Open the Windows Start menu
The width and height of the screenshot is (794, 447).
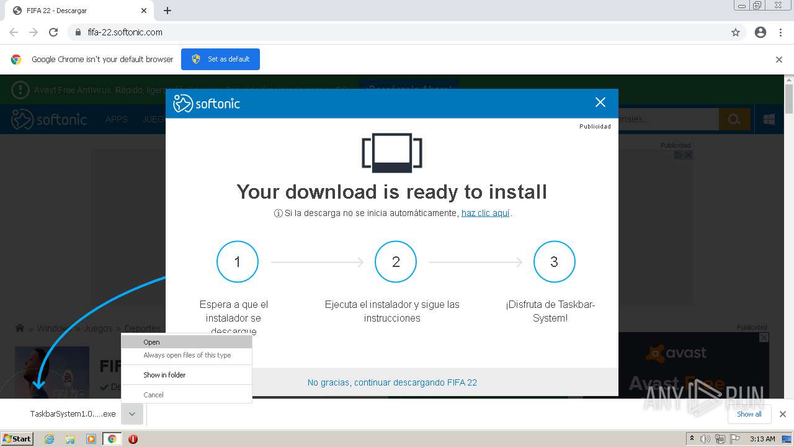[17, 438]
